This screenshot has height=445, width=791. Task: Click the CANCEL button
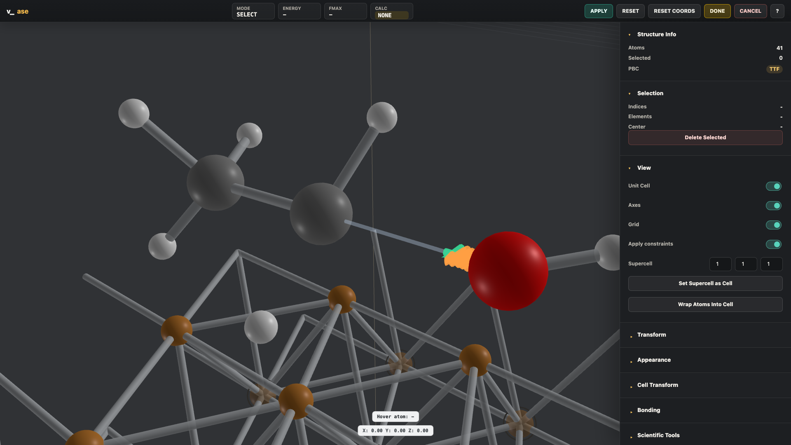point(750,11)
